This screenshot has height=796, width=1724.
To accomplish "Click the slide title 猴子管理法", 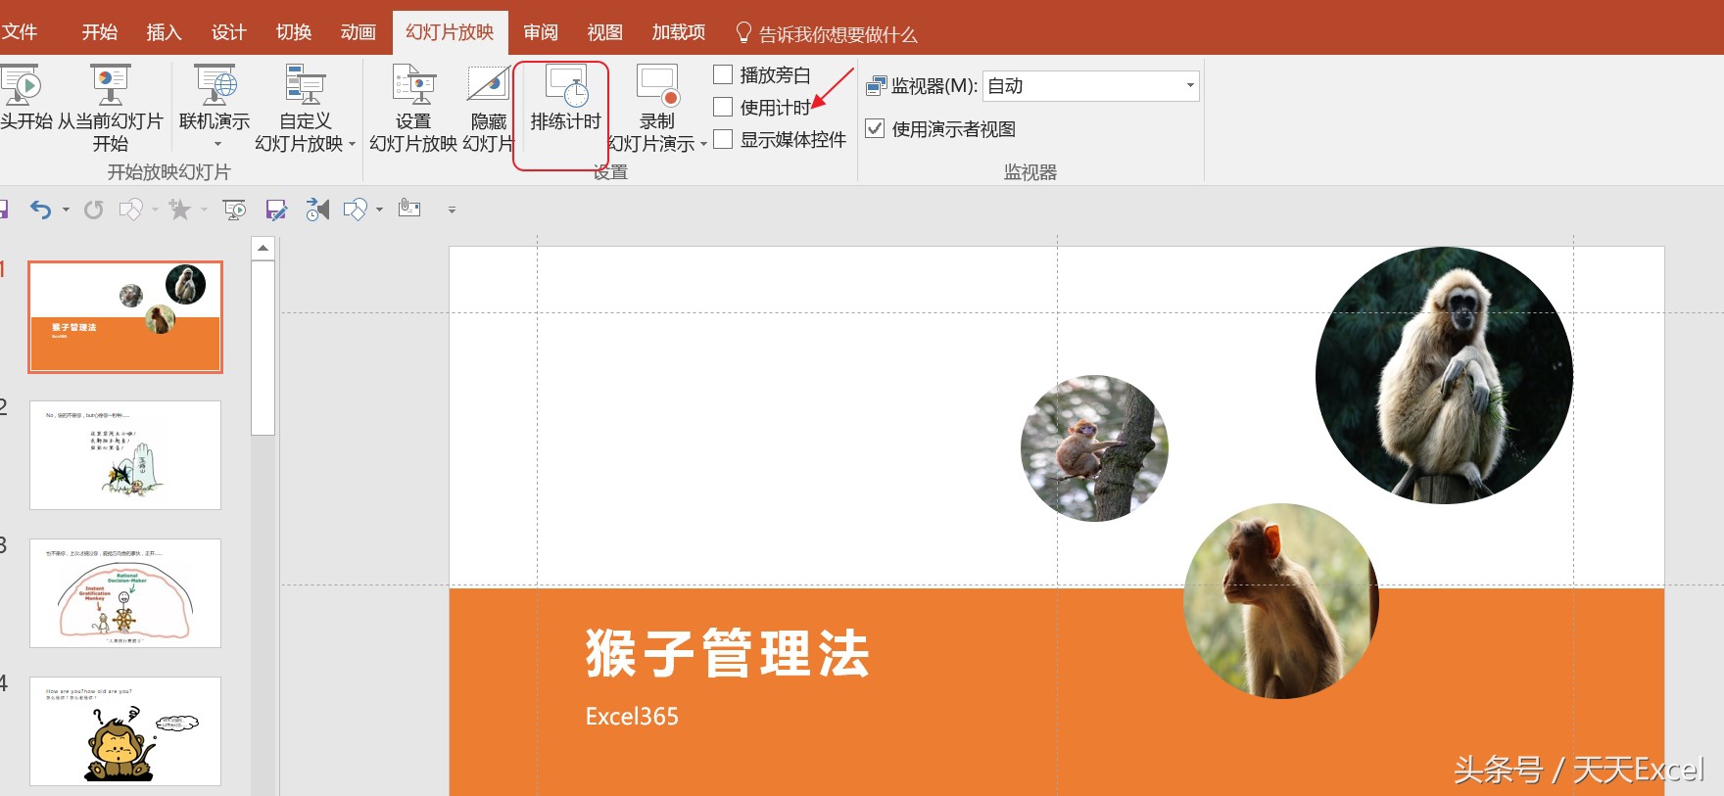I will [x=727, y=654].
